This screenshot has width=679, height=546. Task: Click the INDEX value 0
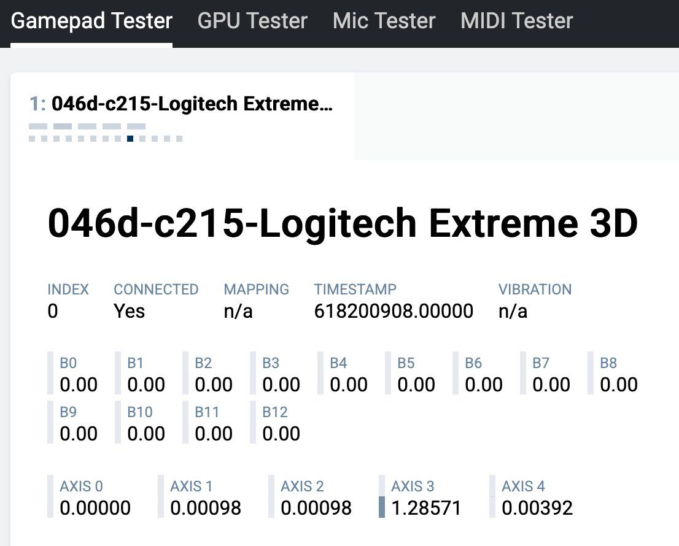[52, 311]
